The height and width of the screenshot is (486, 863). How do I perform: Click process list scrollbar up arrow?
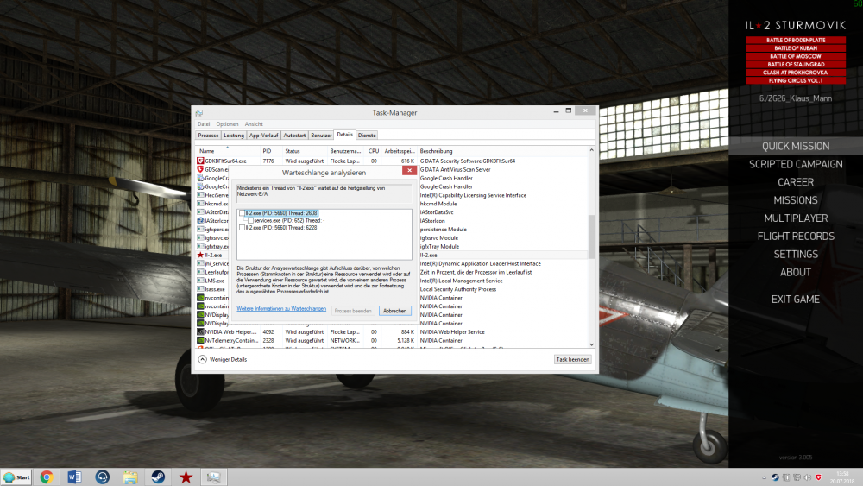(592, 150)
